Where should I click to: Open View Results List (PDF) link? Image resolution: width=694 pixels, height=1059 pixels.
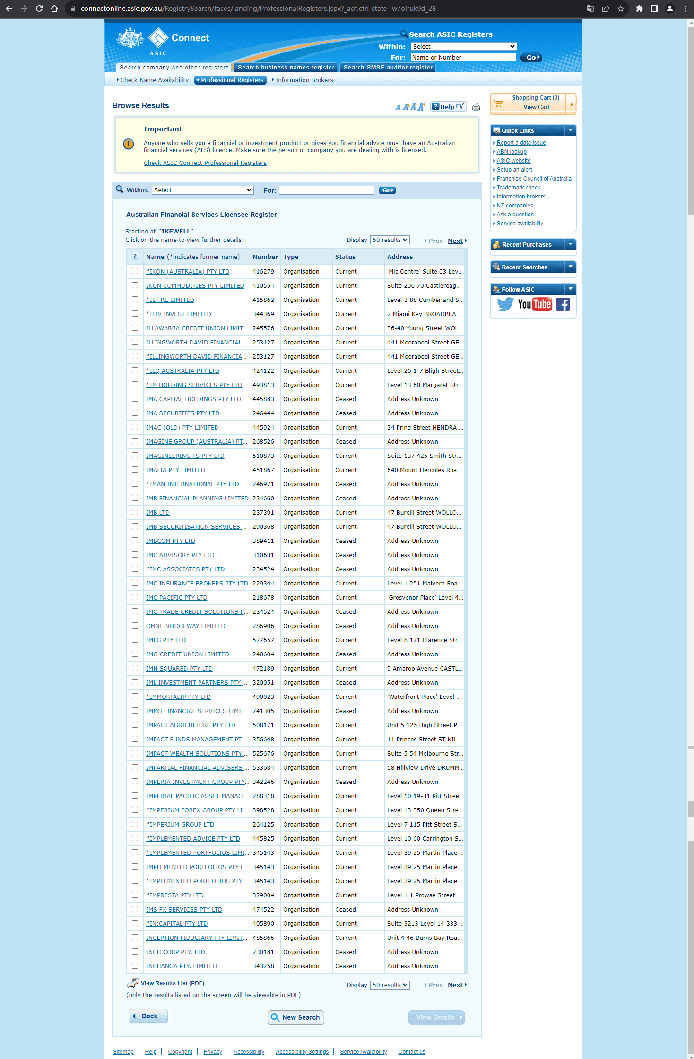(x=173, y=983)
